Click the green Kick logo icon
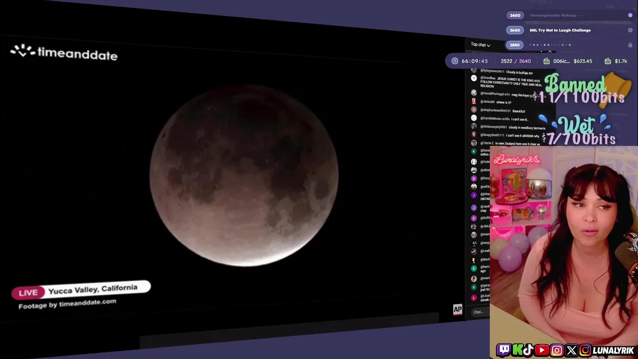The image size is (638, 359). point(517,350)
